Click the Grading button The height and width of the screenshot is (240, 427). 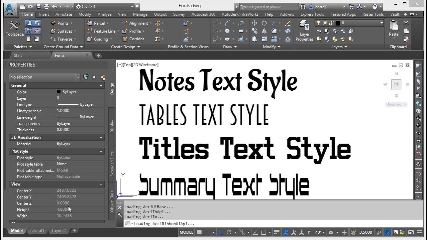point(99,39)
